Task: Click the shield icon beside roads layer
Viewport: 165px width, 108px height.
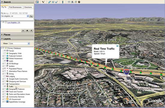Action: pos(7,61)
